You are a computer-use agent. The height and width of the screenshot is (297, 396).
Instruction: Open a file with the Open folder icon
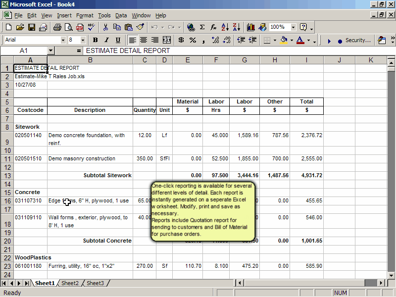pos(20,27)
